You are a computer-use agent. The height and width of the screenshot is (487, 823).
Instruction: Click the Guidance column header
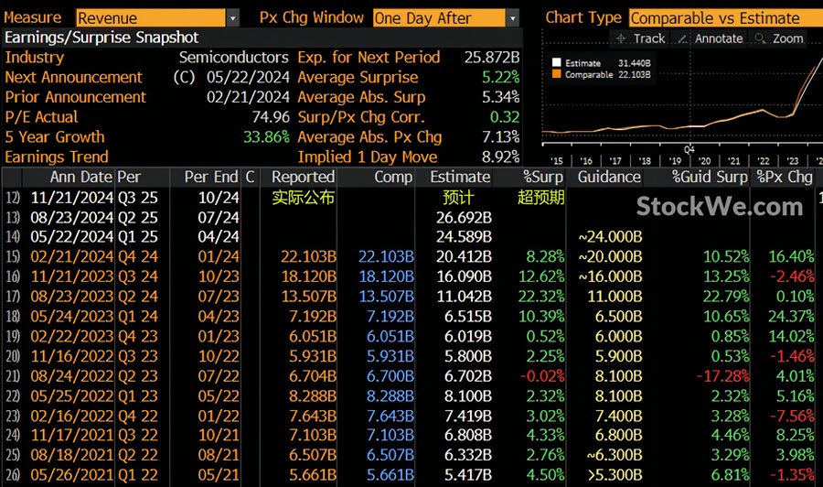click(x=609, y=177)
